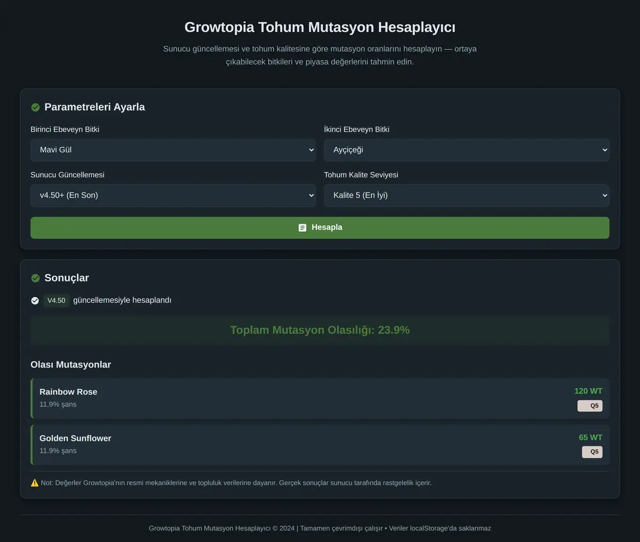Screen dimensions: 640x542
Task: Click the Tohum Kalite Seviyesi label
Action: coord(361,175)
